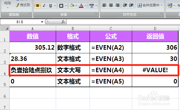
Task: Select column B header
Action: click(73, 28)
